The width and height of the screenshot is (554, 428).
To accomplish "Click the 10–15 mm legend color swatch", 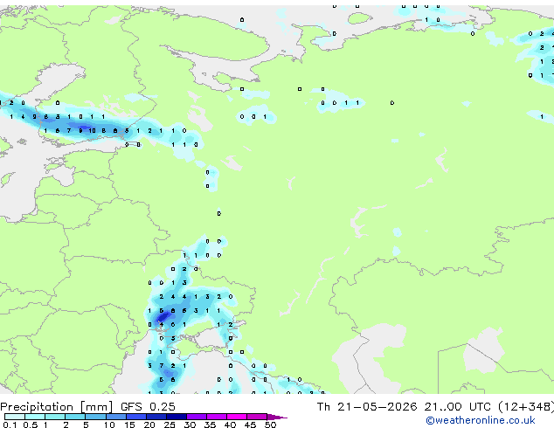I will [x=115, y=417].
